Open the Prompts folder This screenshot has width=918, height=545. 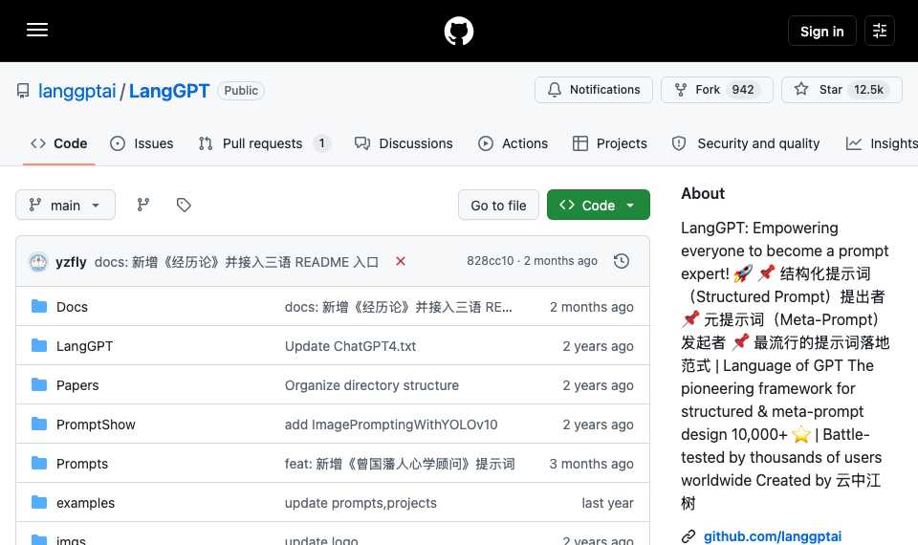[x=82, y=464]
